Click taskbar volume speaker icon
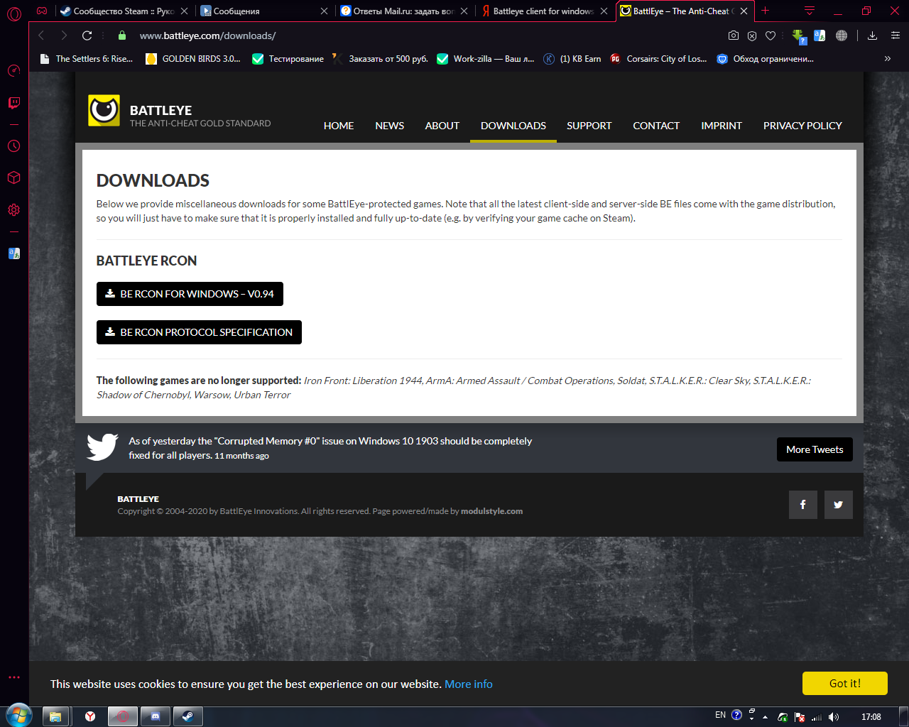The height and width of the screenshot is (727, 909). coord(834,716)
